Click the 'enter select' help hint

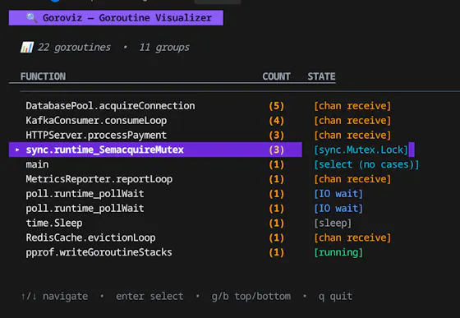point(149,297)
